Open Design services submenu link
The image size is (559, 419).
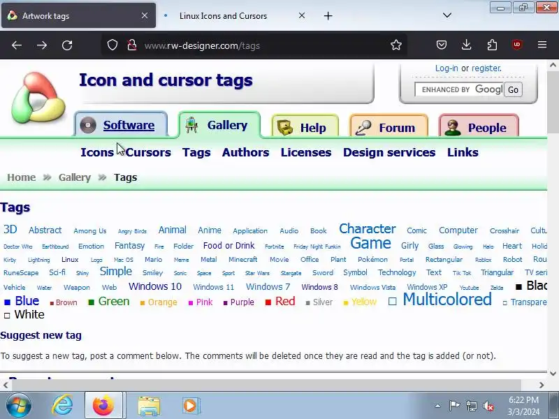click(x=389, y=152)
